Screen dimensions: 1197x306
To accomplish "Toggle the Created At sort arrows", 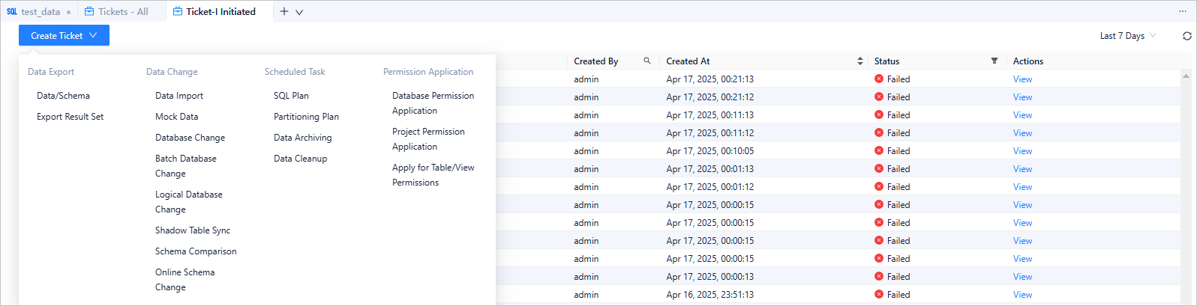I will click(x=859, y=61).
